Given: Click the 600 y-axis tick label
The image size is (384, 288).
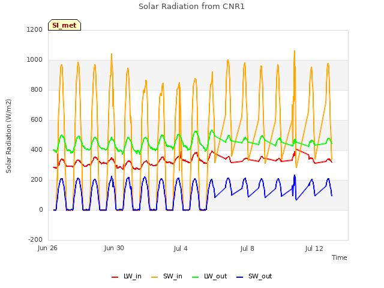Looking at the screenshot, I should point(37,119).
